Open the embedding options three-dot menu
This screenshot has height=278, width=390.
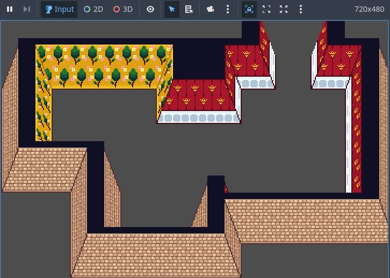[301, 9]
